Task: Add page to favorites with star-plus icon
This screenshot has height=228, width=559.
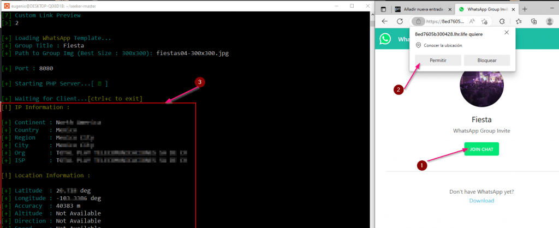Action: tap(484, 21)
